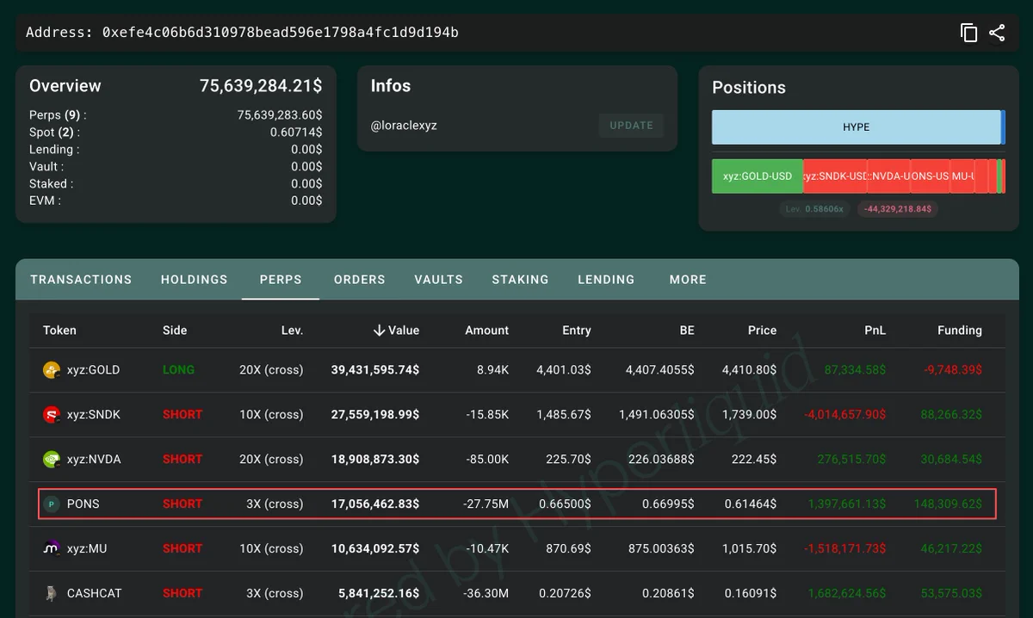The width and height of the screenshot is (1033, 618).
Task: Click the xyz:SNDK token icon
Action: (x=52, y=415)
